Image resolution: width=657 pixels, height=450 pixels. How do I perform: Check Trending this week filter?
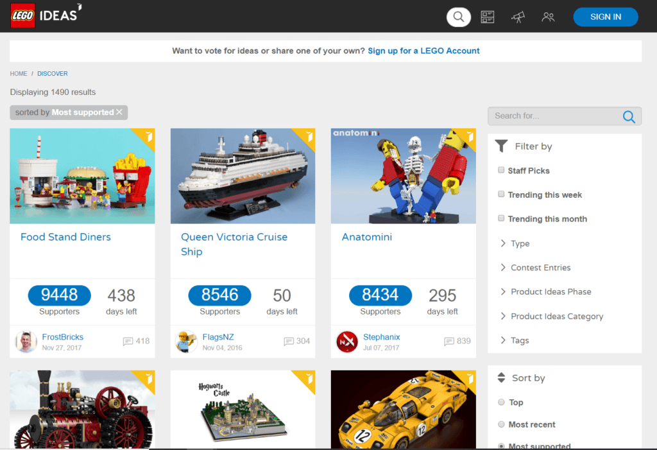coord(501,195)
